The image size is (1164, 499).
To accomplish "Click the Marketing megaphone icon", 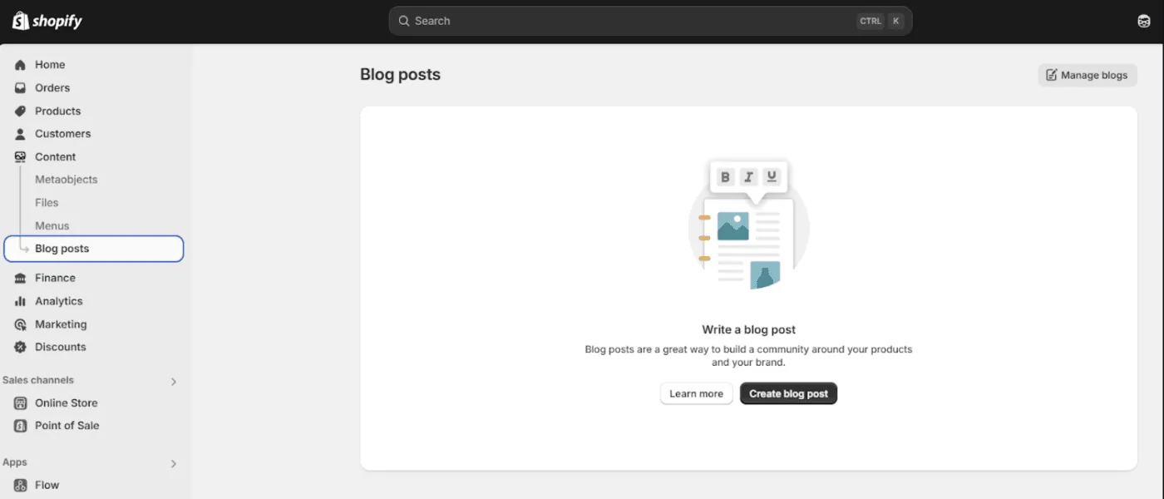I will click(x=21, y=324).
